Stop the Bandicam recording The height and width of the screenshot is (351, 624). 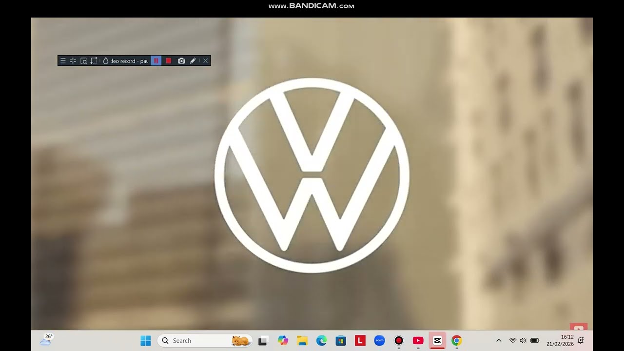click(168, 61)
